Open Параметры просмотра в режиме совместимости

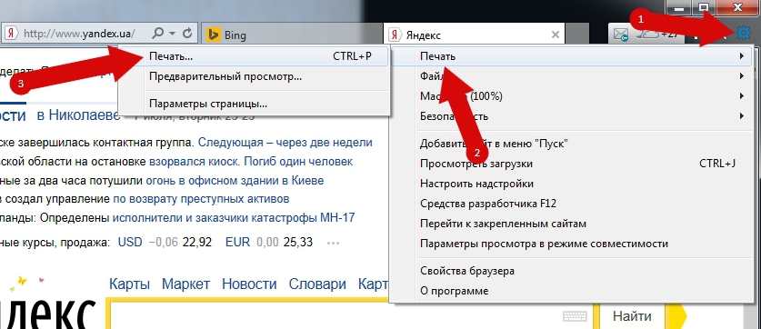point(571,244)
